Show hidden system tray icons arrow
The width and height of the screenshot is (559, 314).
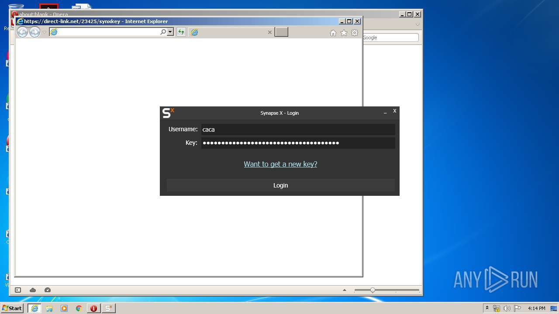(x=487, y=308)
